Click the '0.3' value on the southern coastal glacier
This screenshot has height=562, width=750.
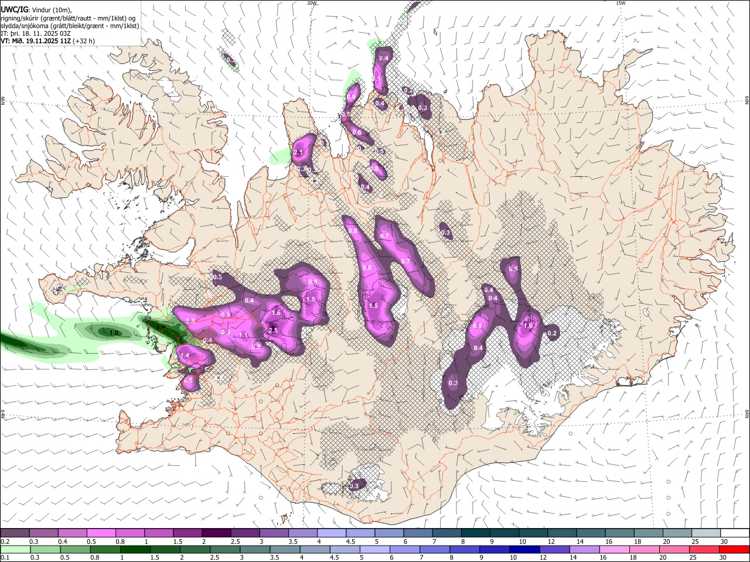coord(354,486)
